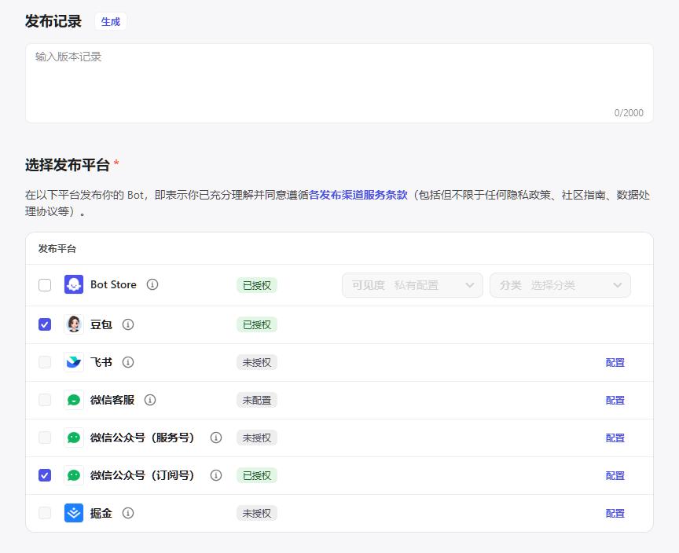The height and width of the screenshot is (553, 679).
Task: Toggle the 微信公众号（服务号）checkbox
Action: (45, 438)
